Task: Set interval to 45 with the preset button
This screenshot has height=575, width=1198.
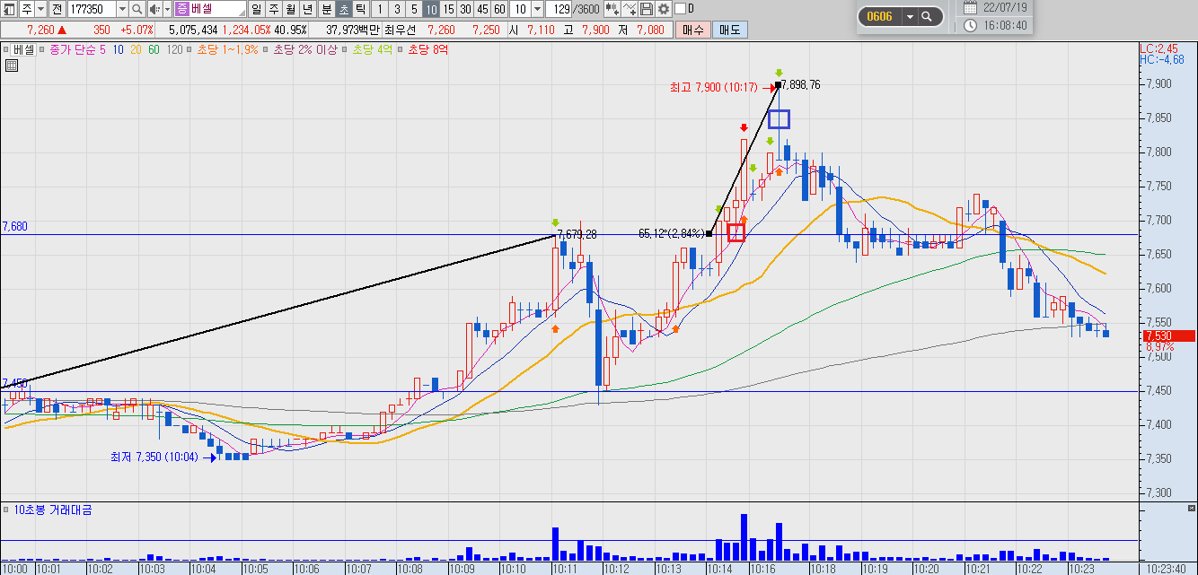Action: (482, 9)
